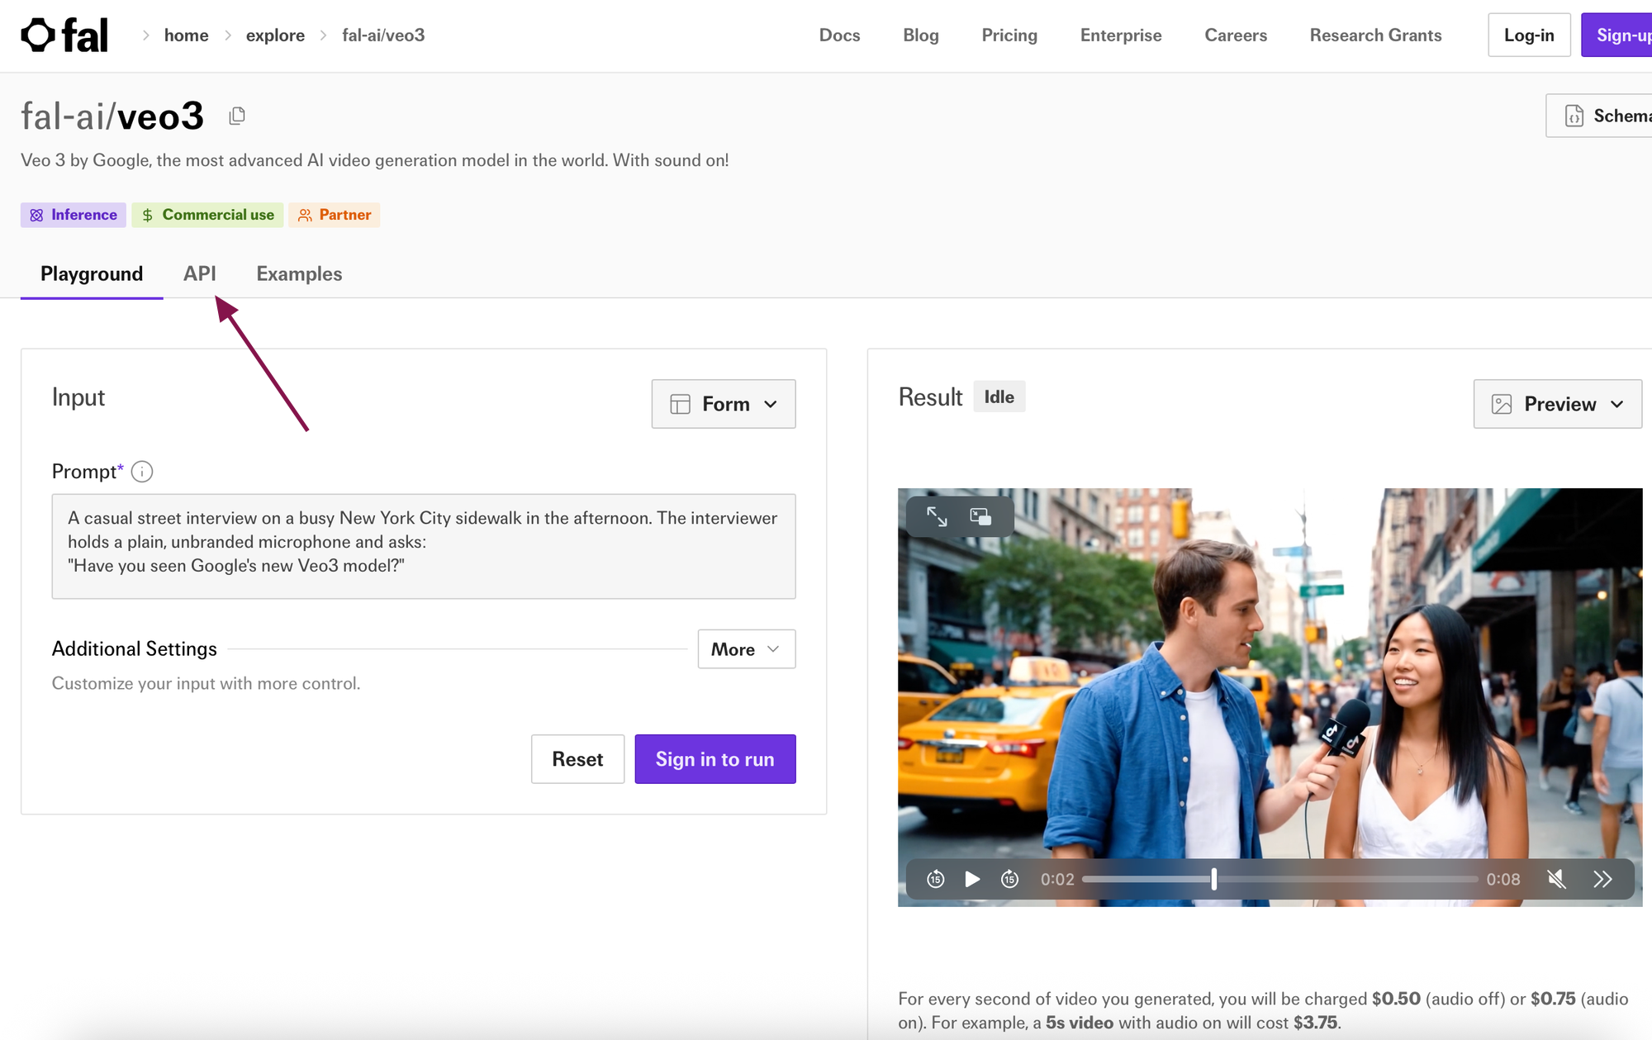Switch to the Examples tab
Image resolution: width=1652 pixels, height=1040 pixels.
[x=299, y=274]
